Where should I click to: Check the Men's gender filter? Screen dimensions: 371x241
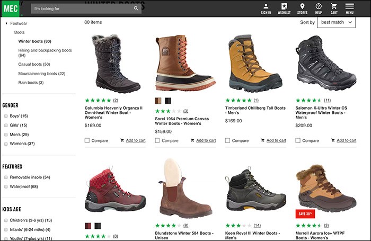click(x=6, y=135)
